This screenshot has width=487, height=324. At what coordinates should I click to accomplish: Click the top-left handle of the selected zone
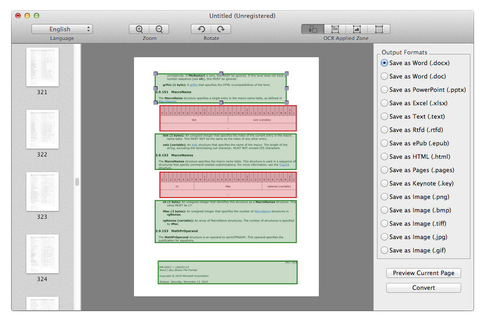(156, 74)
